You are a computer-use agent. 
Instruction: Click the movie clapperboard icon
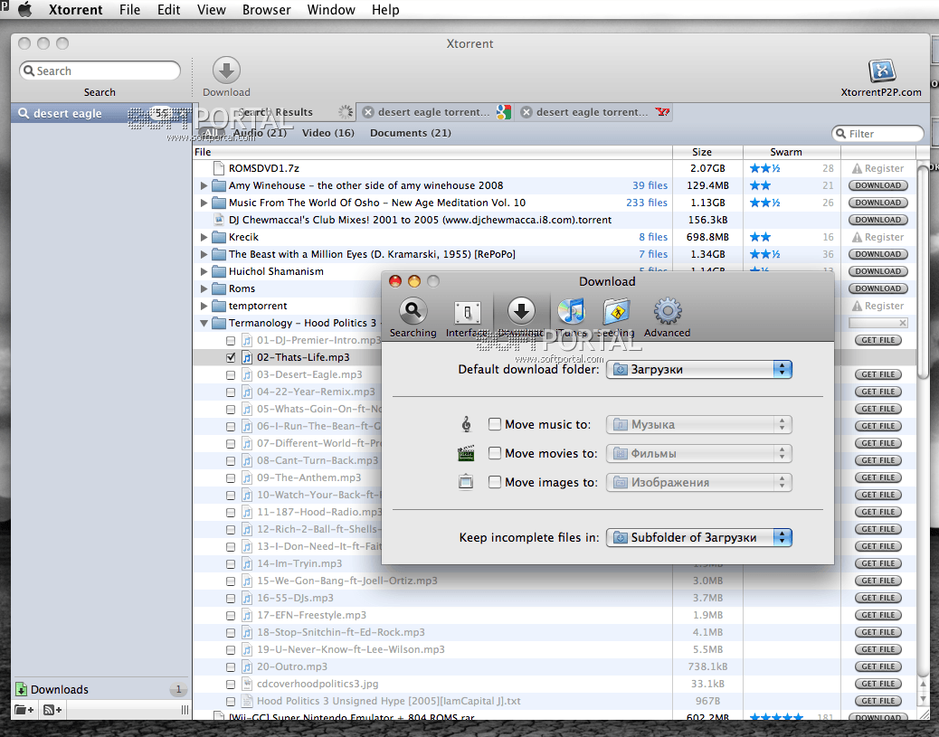click(x=466, y=453)
